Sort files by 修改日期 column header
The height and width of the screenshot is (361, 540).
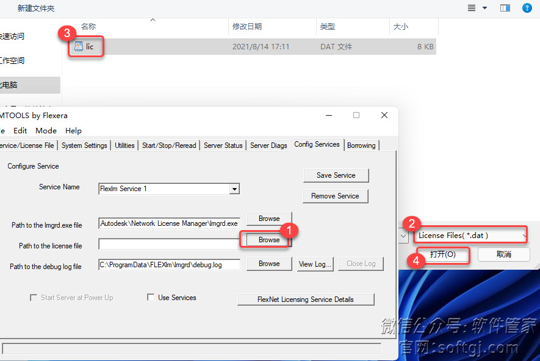pos(247,27)
